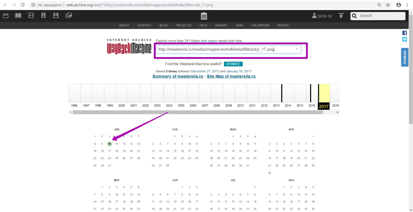This screenshot has width=413, height=212.
Task: Open the browser zoom magnifier icon
Action: coord(379,5)
